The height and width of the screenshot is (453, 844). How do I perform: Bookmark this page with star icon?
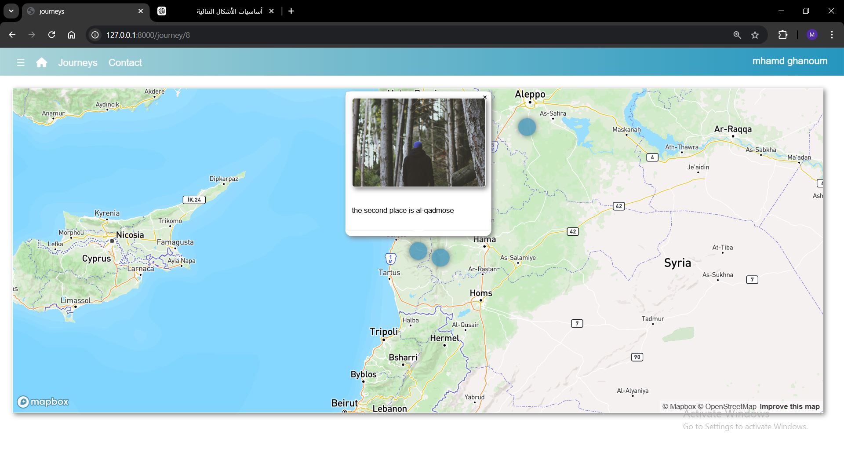[x=755, y=35]
